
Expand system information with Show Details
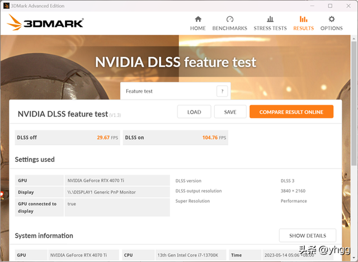pos(307,236)
